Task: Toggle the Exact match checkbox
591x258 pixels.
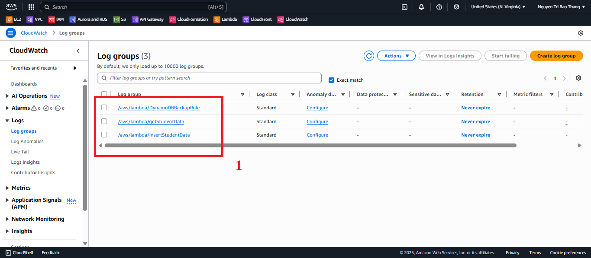Action: point(331,80)
